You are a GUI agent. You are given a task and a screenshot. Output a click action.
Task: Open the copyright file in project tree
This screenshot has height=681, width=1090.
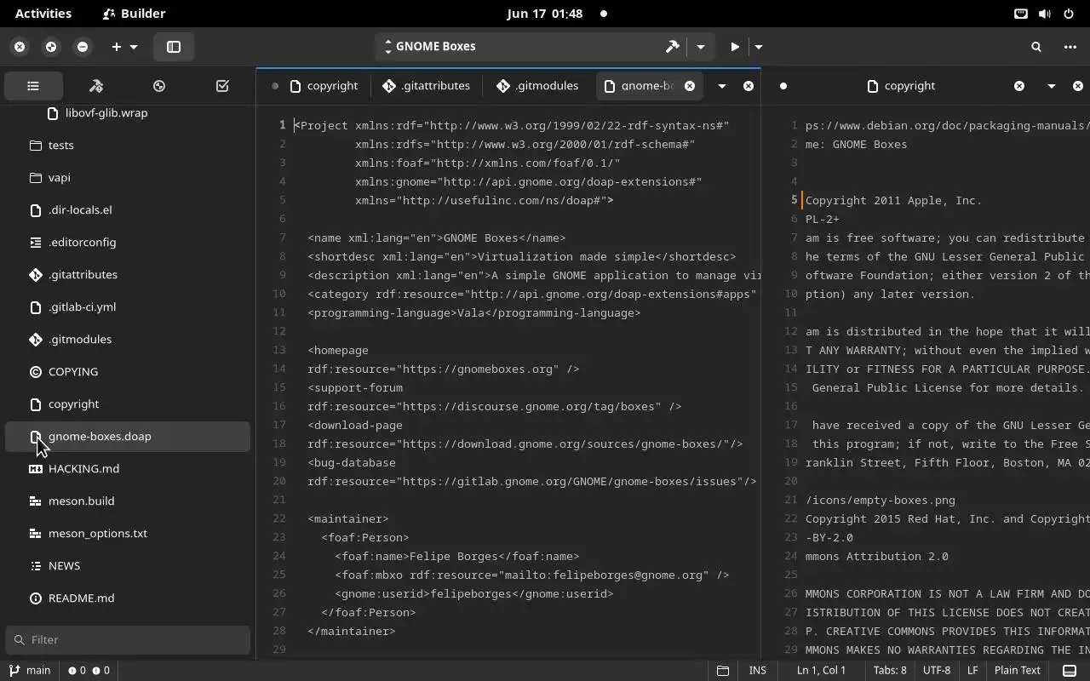[x=128, y=404]
